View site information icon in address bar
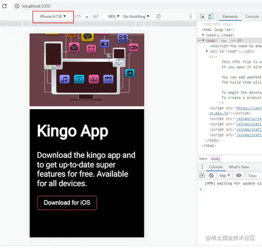 point(17,6)
